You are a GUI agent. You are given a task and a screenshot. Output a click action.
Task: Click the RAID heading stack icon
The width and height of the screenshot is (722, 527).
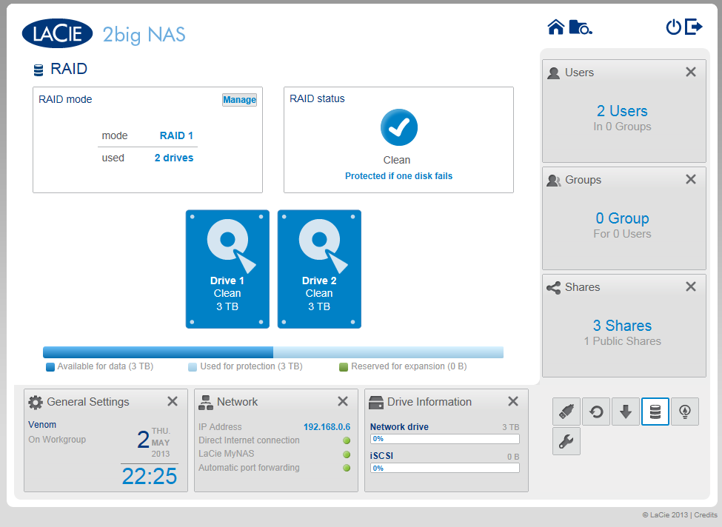tap(39, 70)
